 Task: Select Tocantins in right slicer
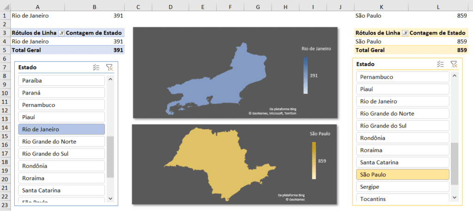click(403, 198)
